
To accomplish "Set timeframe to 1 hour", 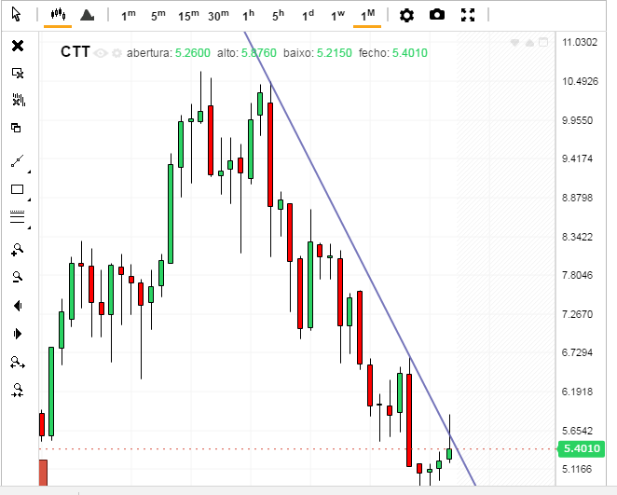I will [248, 15].
